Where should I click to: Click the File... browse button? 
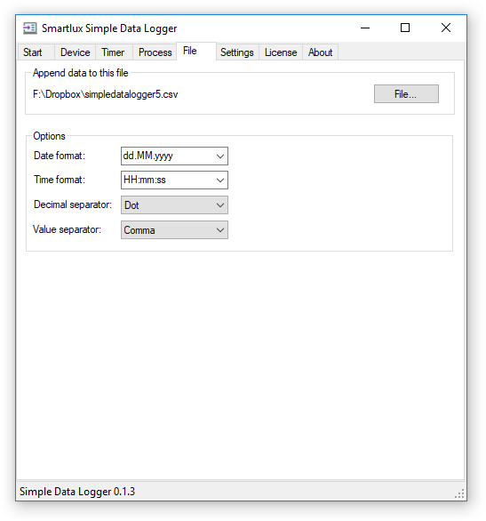point(406,94)
